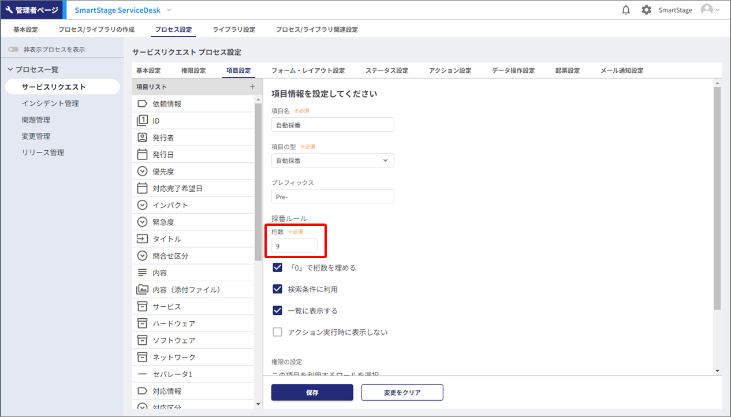Click the 発行日 calendar icon
731x417 pixels.
tap(142, 154)
